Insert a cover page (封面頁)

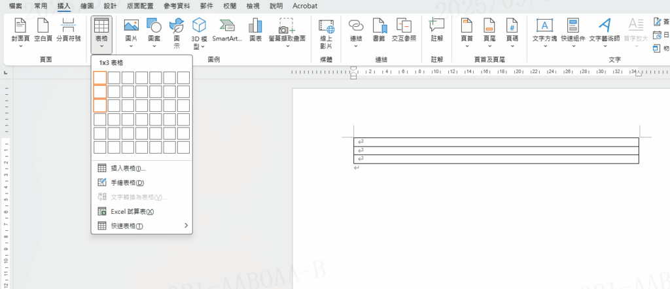click(20, 30)
